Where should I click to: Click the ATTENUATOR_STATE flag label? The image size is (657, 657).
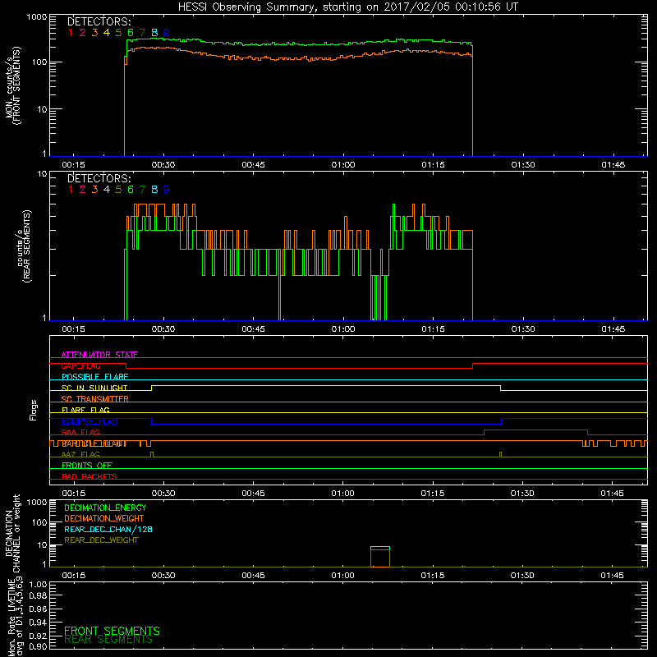[99, 355]
